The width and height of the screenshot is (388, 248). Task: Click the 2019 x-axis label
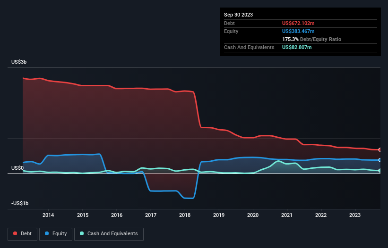coord(219,215)
